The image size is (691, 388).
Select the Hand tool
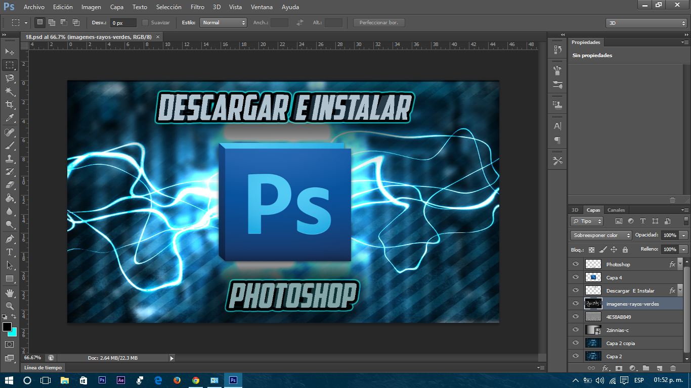click(x=9, y=293)
